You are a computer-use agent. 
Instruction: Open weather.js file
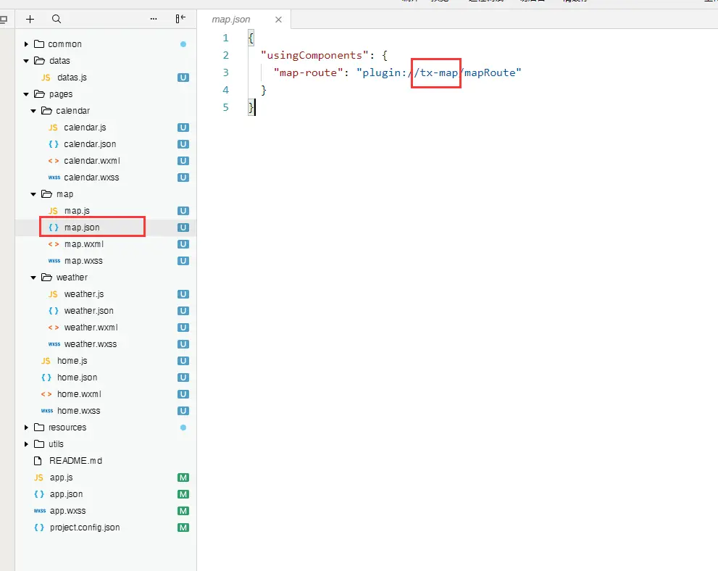pos(84,294)
